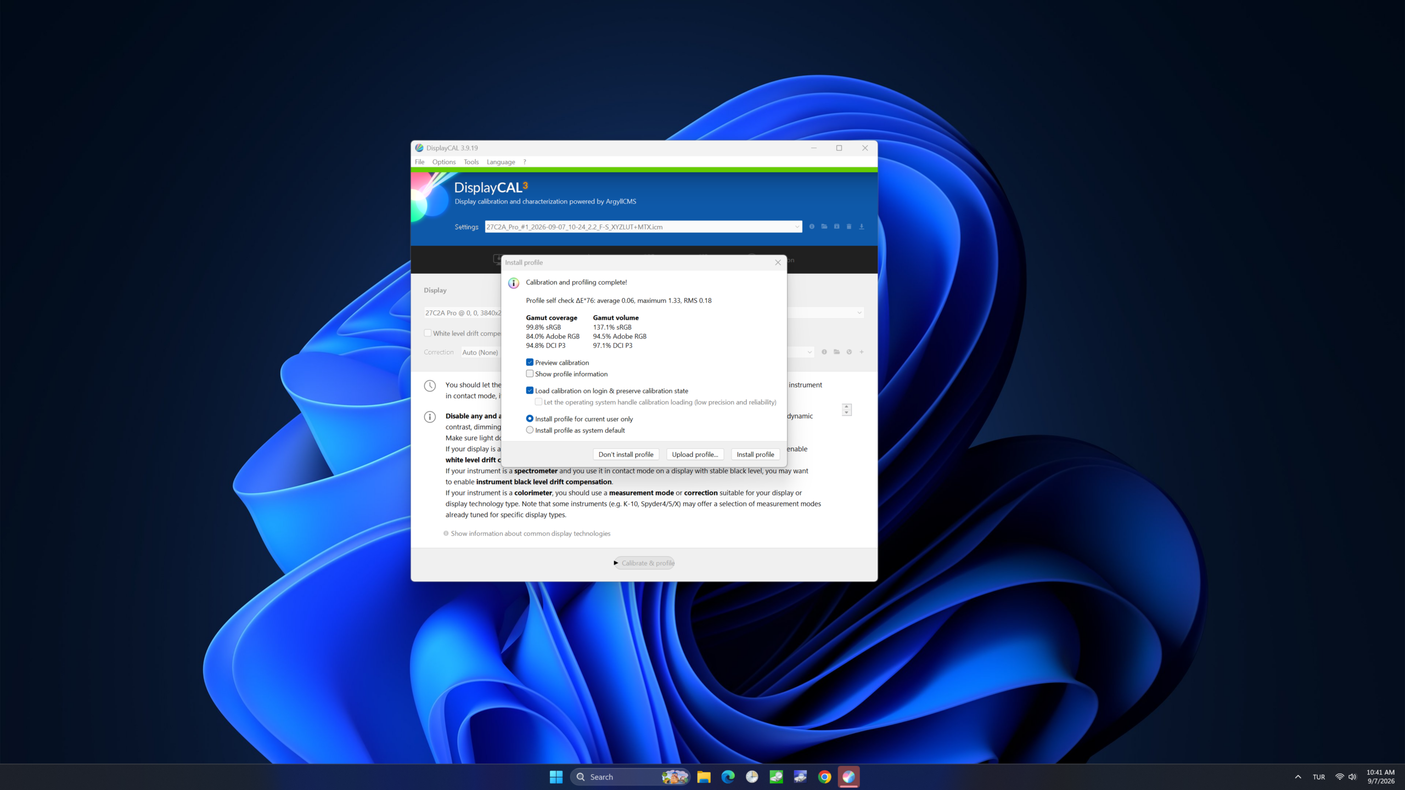This screenshot has height=790, width=1405.
Task: Click the delete settings trash icon
Action: (849, 227)
